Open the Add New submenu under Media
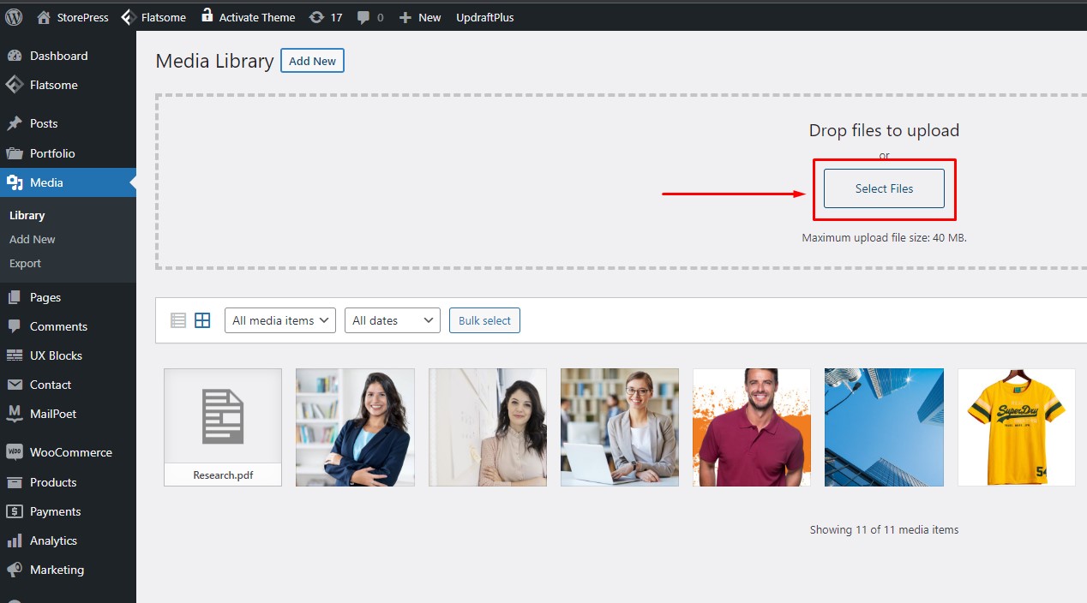Viewport: 1087px width, 603px height. tap(33, 239)
